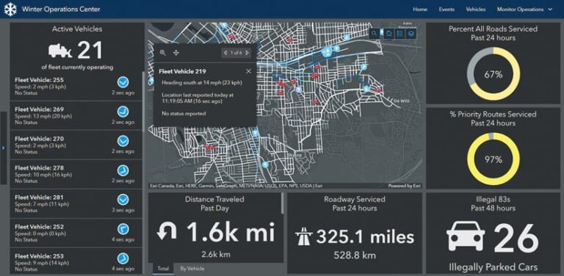
Task: Click the pan icon in the popup
Action: click(x=176, y=53)
